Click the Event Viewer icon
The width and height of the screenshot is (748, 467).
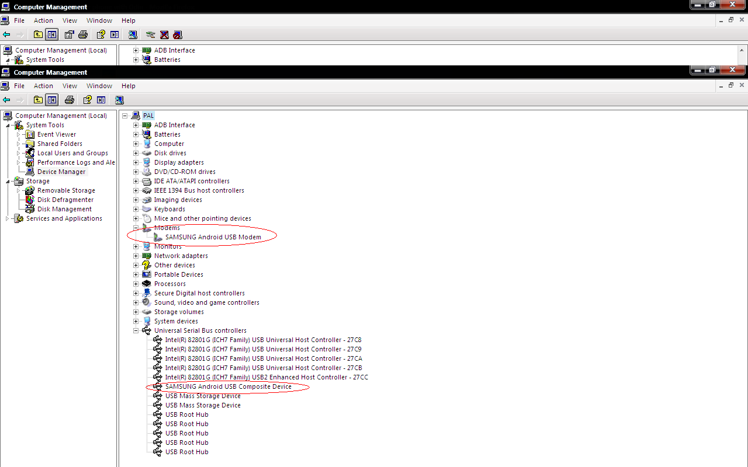30,134
